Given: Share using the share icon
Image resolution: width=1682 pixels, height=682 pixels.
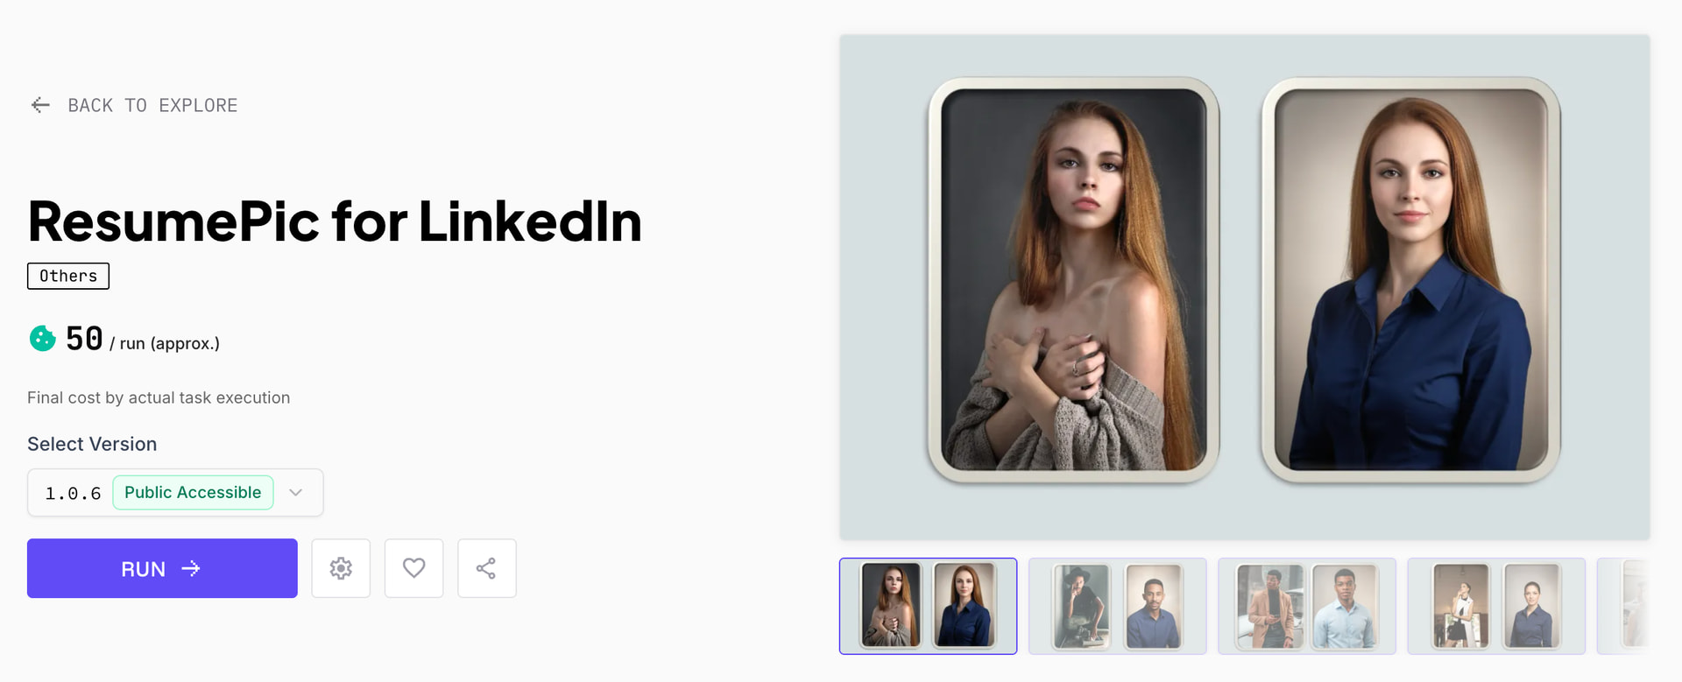Looking at the screenshot, I should pyautogui.click(x=487, y=568).
